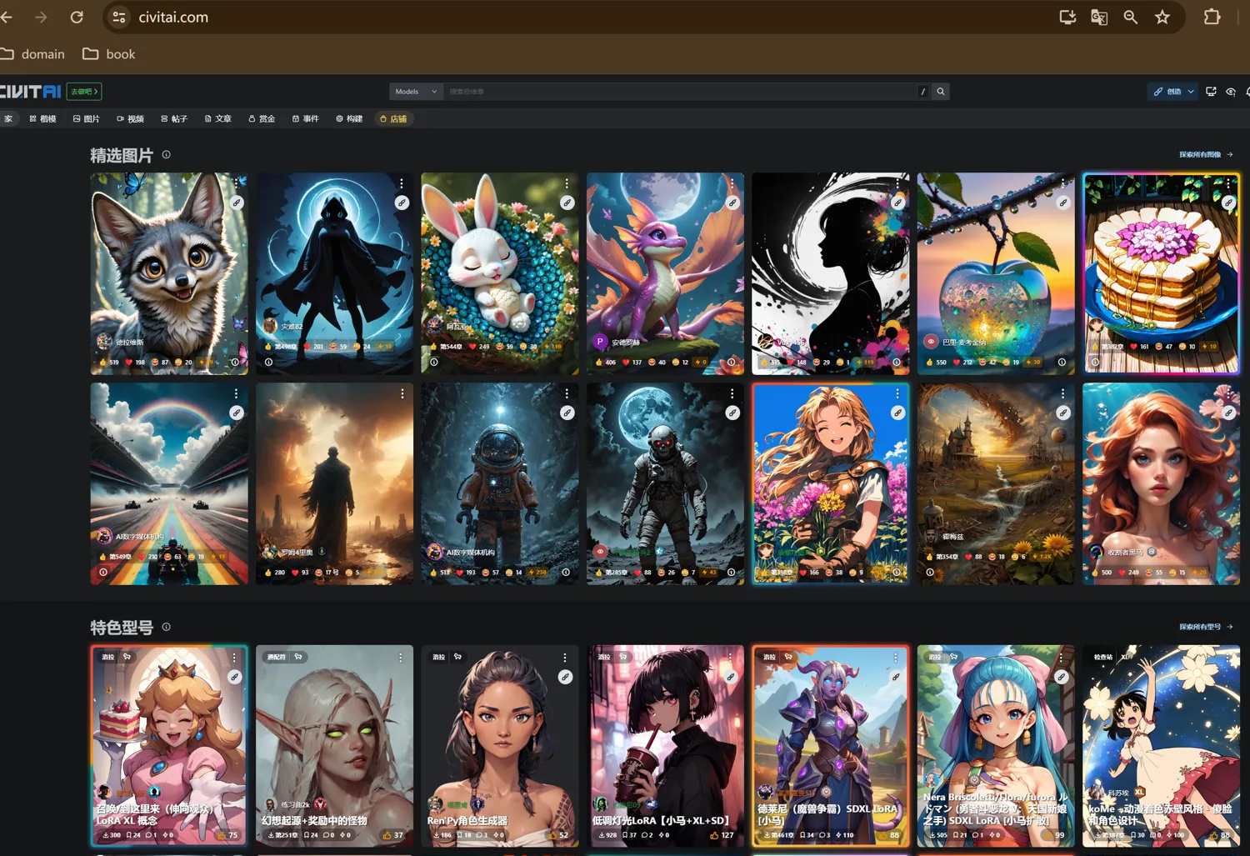
Task: Open three-dot menu on rainbow racetrack image
Action: [237, 394]
